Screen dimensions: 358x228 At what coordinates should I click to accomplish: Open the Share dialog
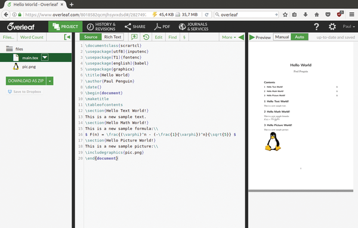(x=135, y=26)
